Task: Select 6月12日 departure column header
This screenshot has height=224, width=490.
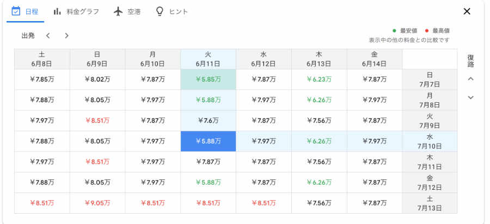Action: point(264,59)
